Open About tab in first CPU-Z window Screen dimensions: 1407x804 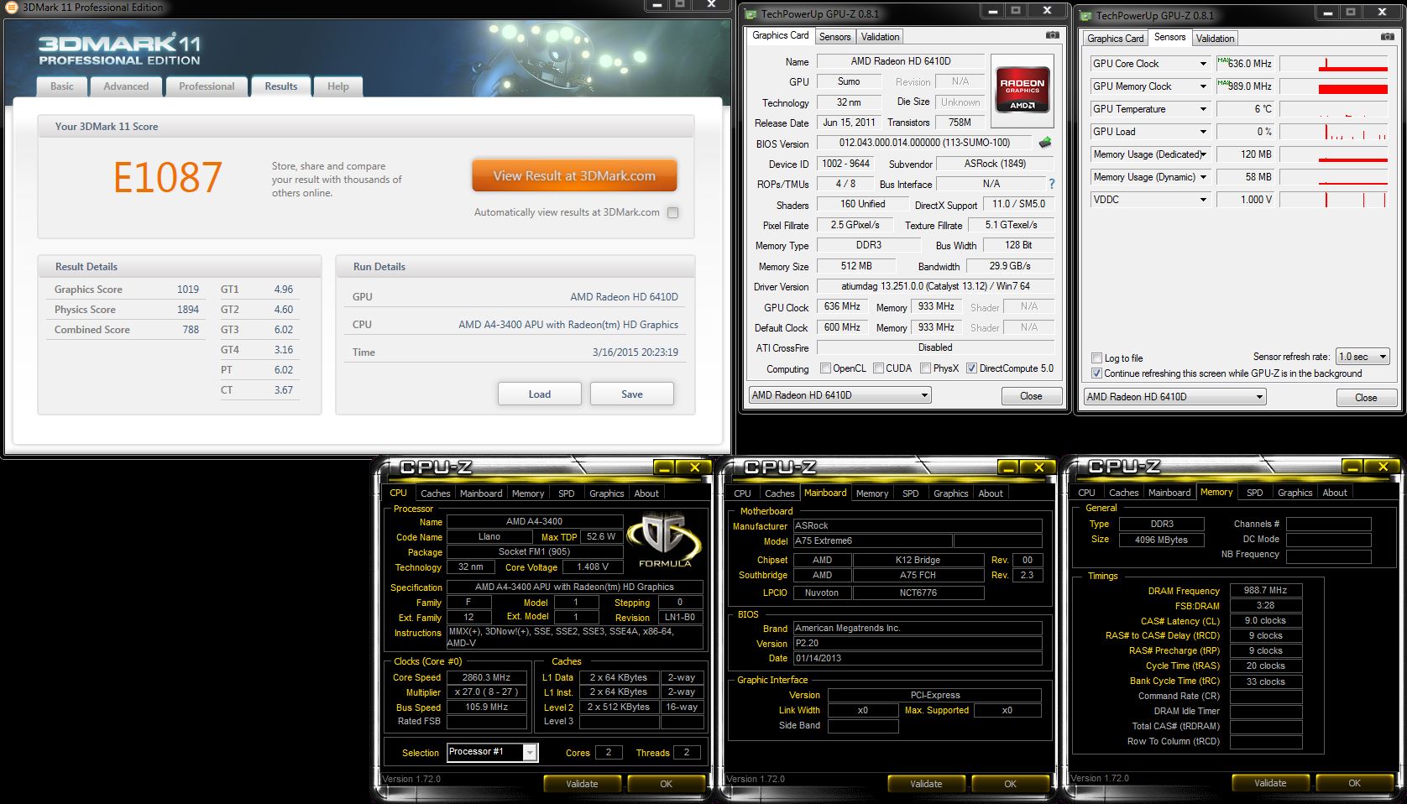tap(646, 493)
